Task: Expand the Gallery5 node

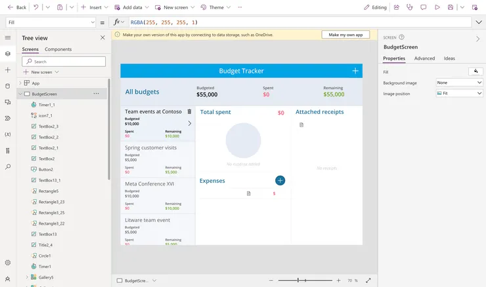Action: (x=27, y=277)
